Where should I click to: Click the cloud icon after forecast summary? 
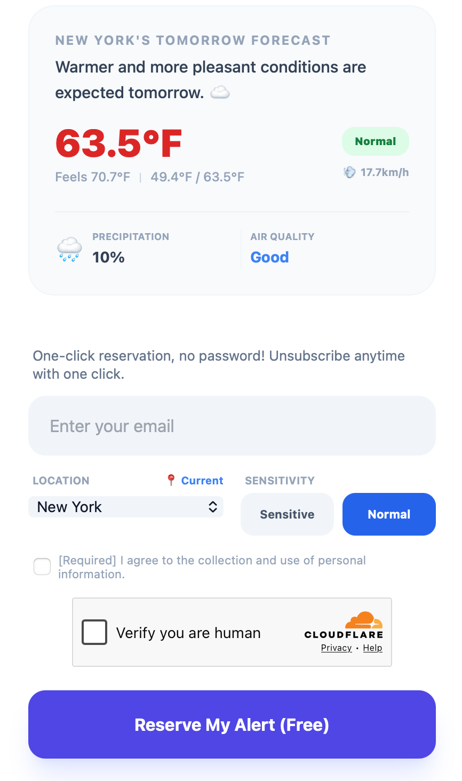click(x=220, y=93)
